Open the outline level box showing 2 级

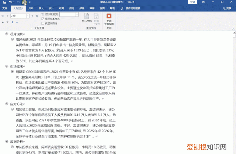click(x=20, y=16)
